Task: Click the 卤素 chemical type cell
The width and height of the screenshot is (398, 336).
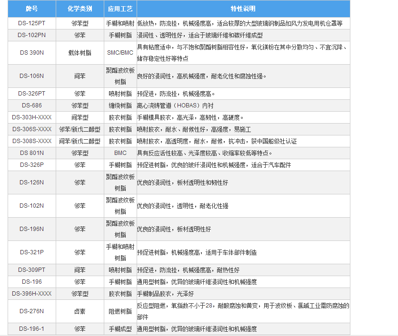Action: (x=80, y=311)
